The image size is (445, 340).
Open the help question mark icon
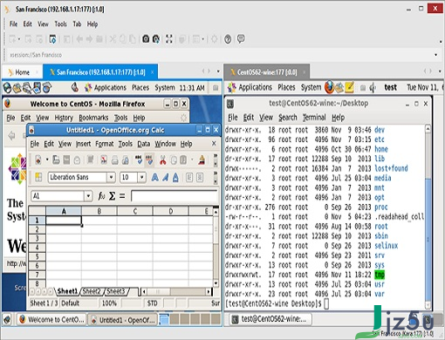pos(228,39)
